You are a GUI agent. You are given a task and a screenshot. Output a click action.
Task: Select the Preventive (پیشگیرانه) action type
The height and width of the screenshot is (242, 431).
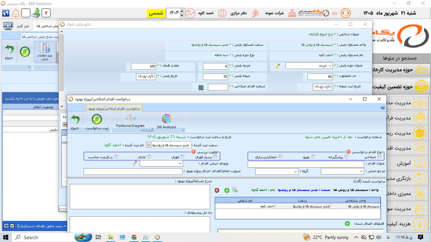coord(346,156)
